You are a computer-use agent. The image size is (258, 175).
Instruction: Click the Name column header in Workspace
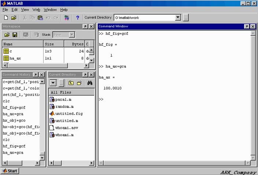coord(23,44)
